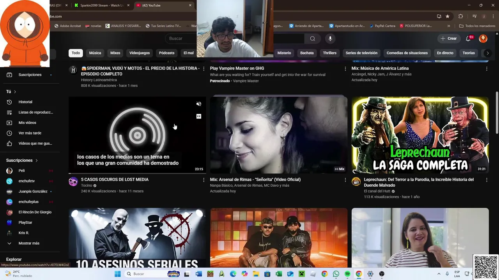Open El canal del Hutt channel avatar
This screenshot has height=280, width=499.
click(x=356, y=182)
